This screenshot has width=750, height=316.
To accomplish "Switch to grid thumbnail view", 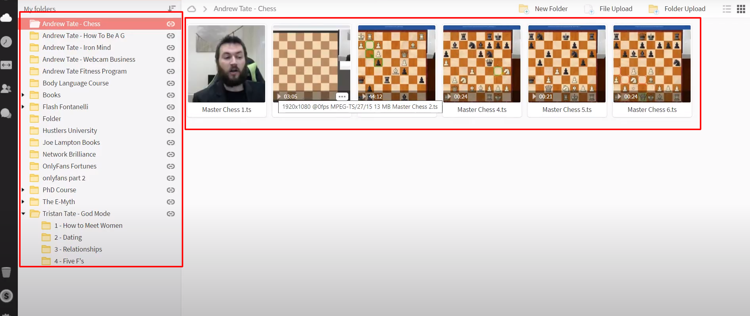I will tap(741, 9).
